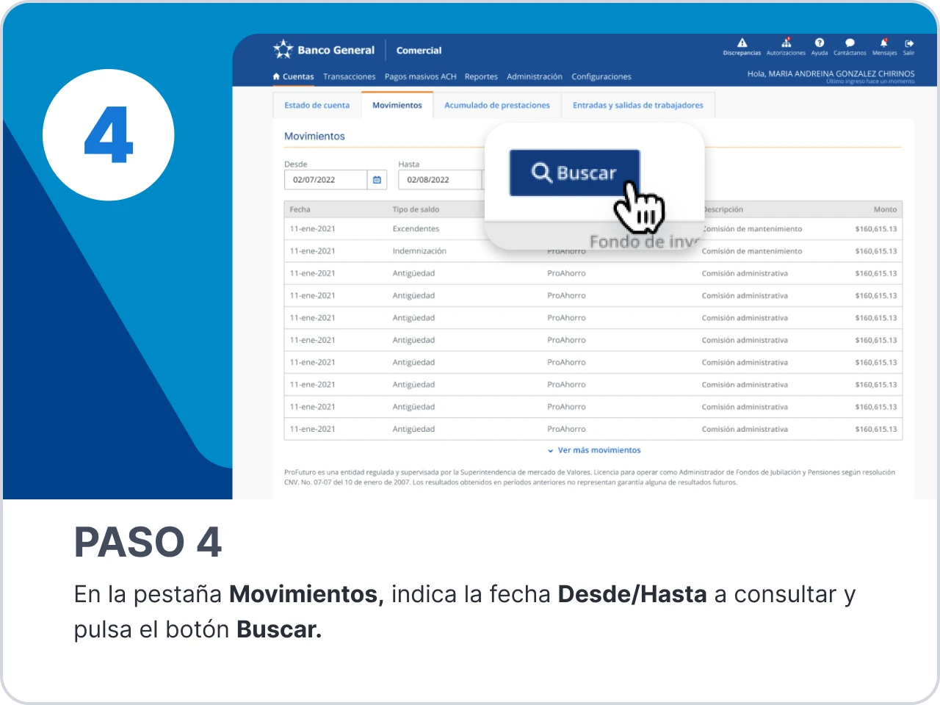
Task: Select the Reportes menu item
Action: coord(481,76)
